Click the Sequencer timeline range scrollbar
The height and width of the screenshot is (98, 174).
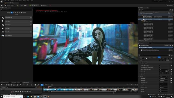[x=83, y=92]
